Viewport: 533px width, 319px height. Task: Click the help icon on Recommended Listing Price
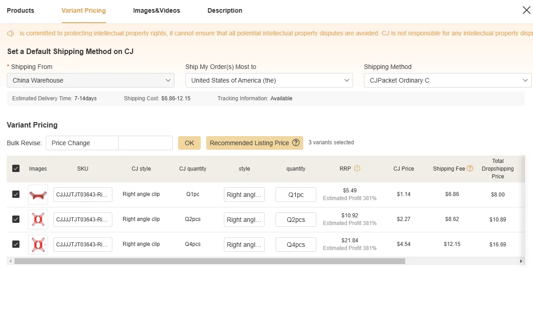296,142
